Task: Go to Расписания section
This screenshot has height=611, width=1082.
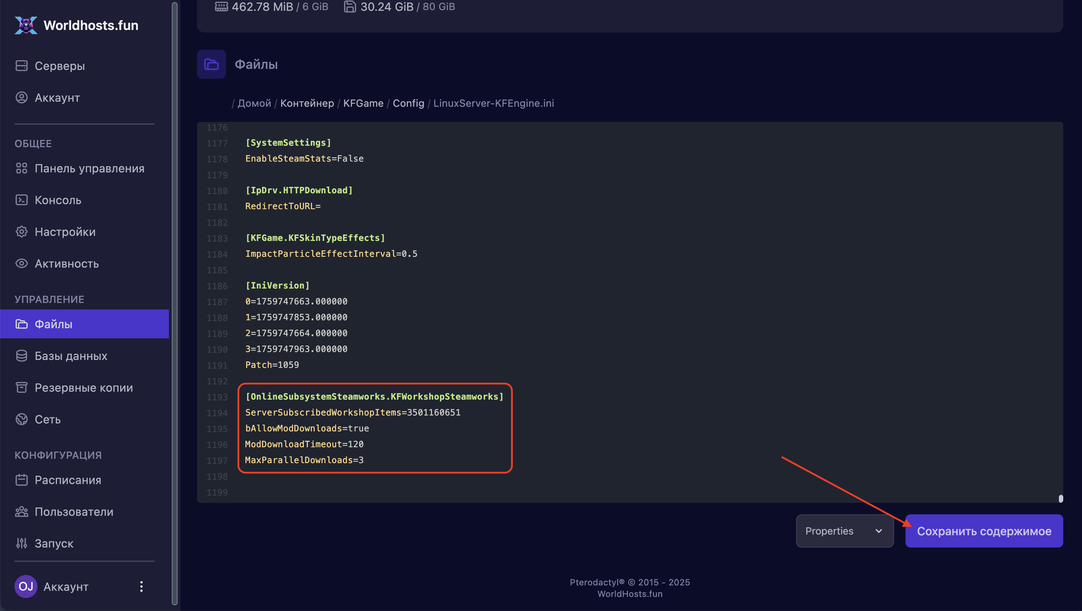Action: pyautogui.click(x=67, y=480)
